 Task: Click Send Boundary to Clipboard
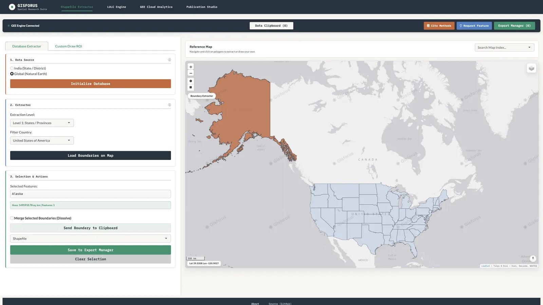90,228
